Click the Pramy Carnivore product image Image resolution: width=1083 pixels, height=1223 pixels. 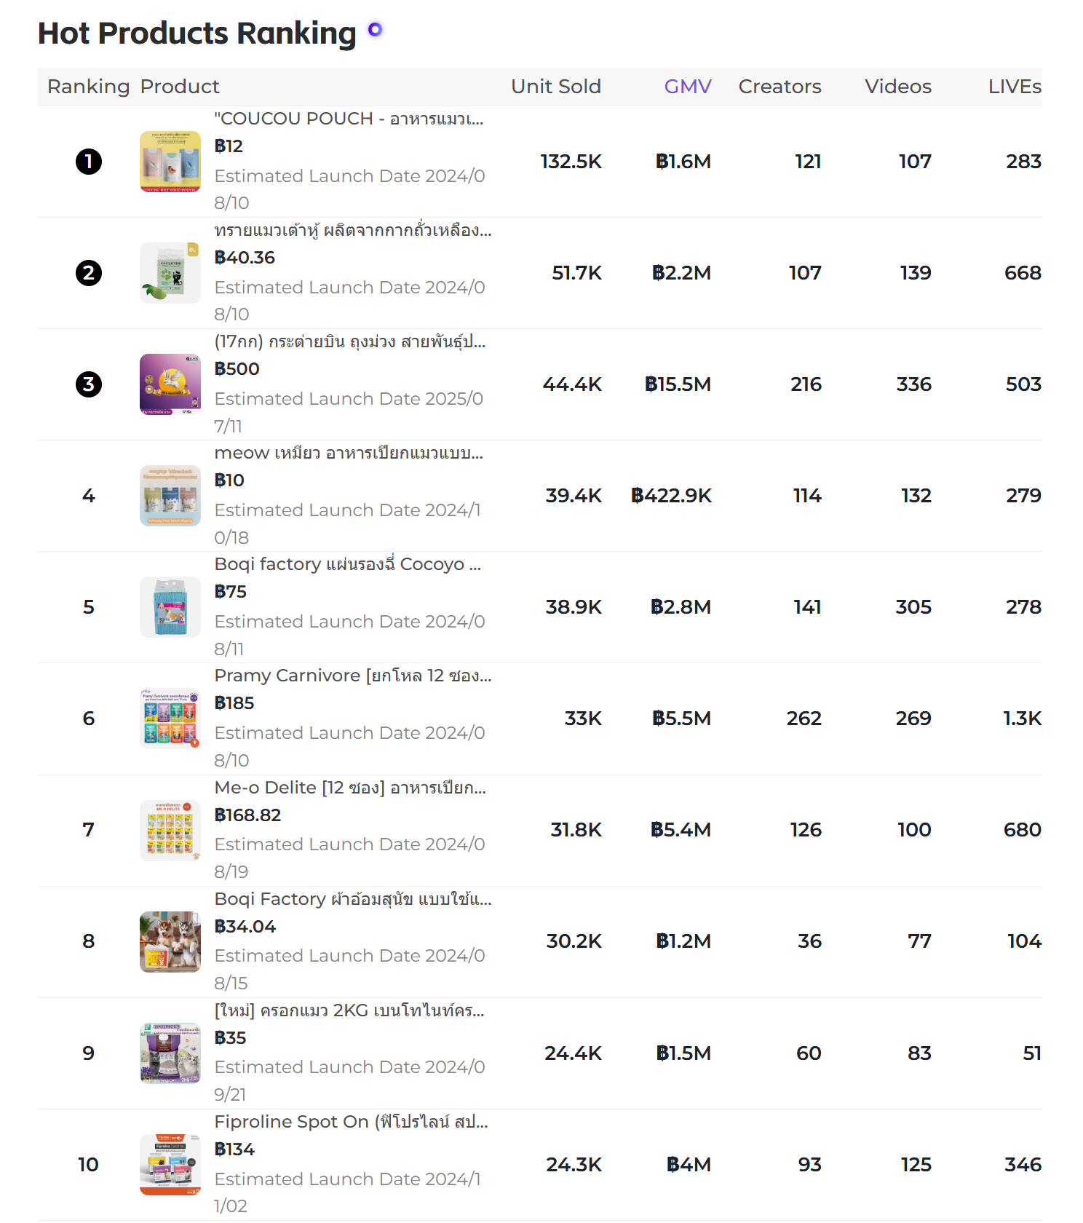click(170, 719)
